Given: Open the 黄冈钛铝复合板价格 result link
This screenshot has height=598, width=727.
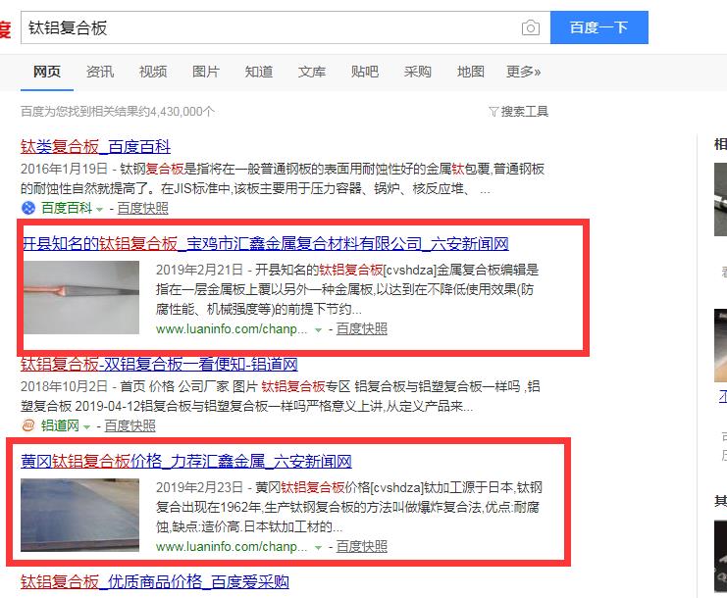Looking at the screenshot, I should point(186,462).
